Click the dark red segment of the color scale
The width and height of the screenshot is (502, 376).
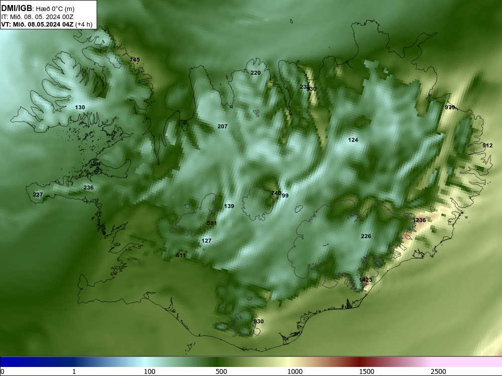pos(360,362)
